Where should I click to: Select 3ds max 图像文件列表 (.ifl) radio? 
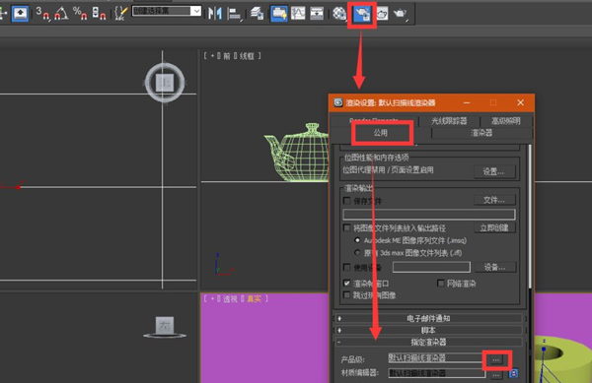[x=357, y=252]
